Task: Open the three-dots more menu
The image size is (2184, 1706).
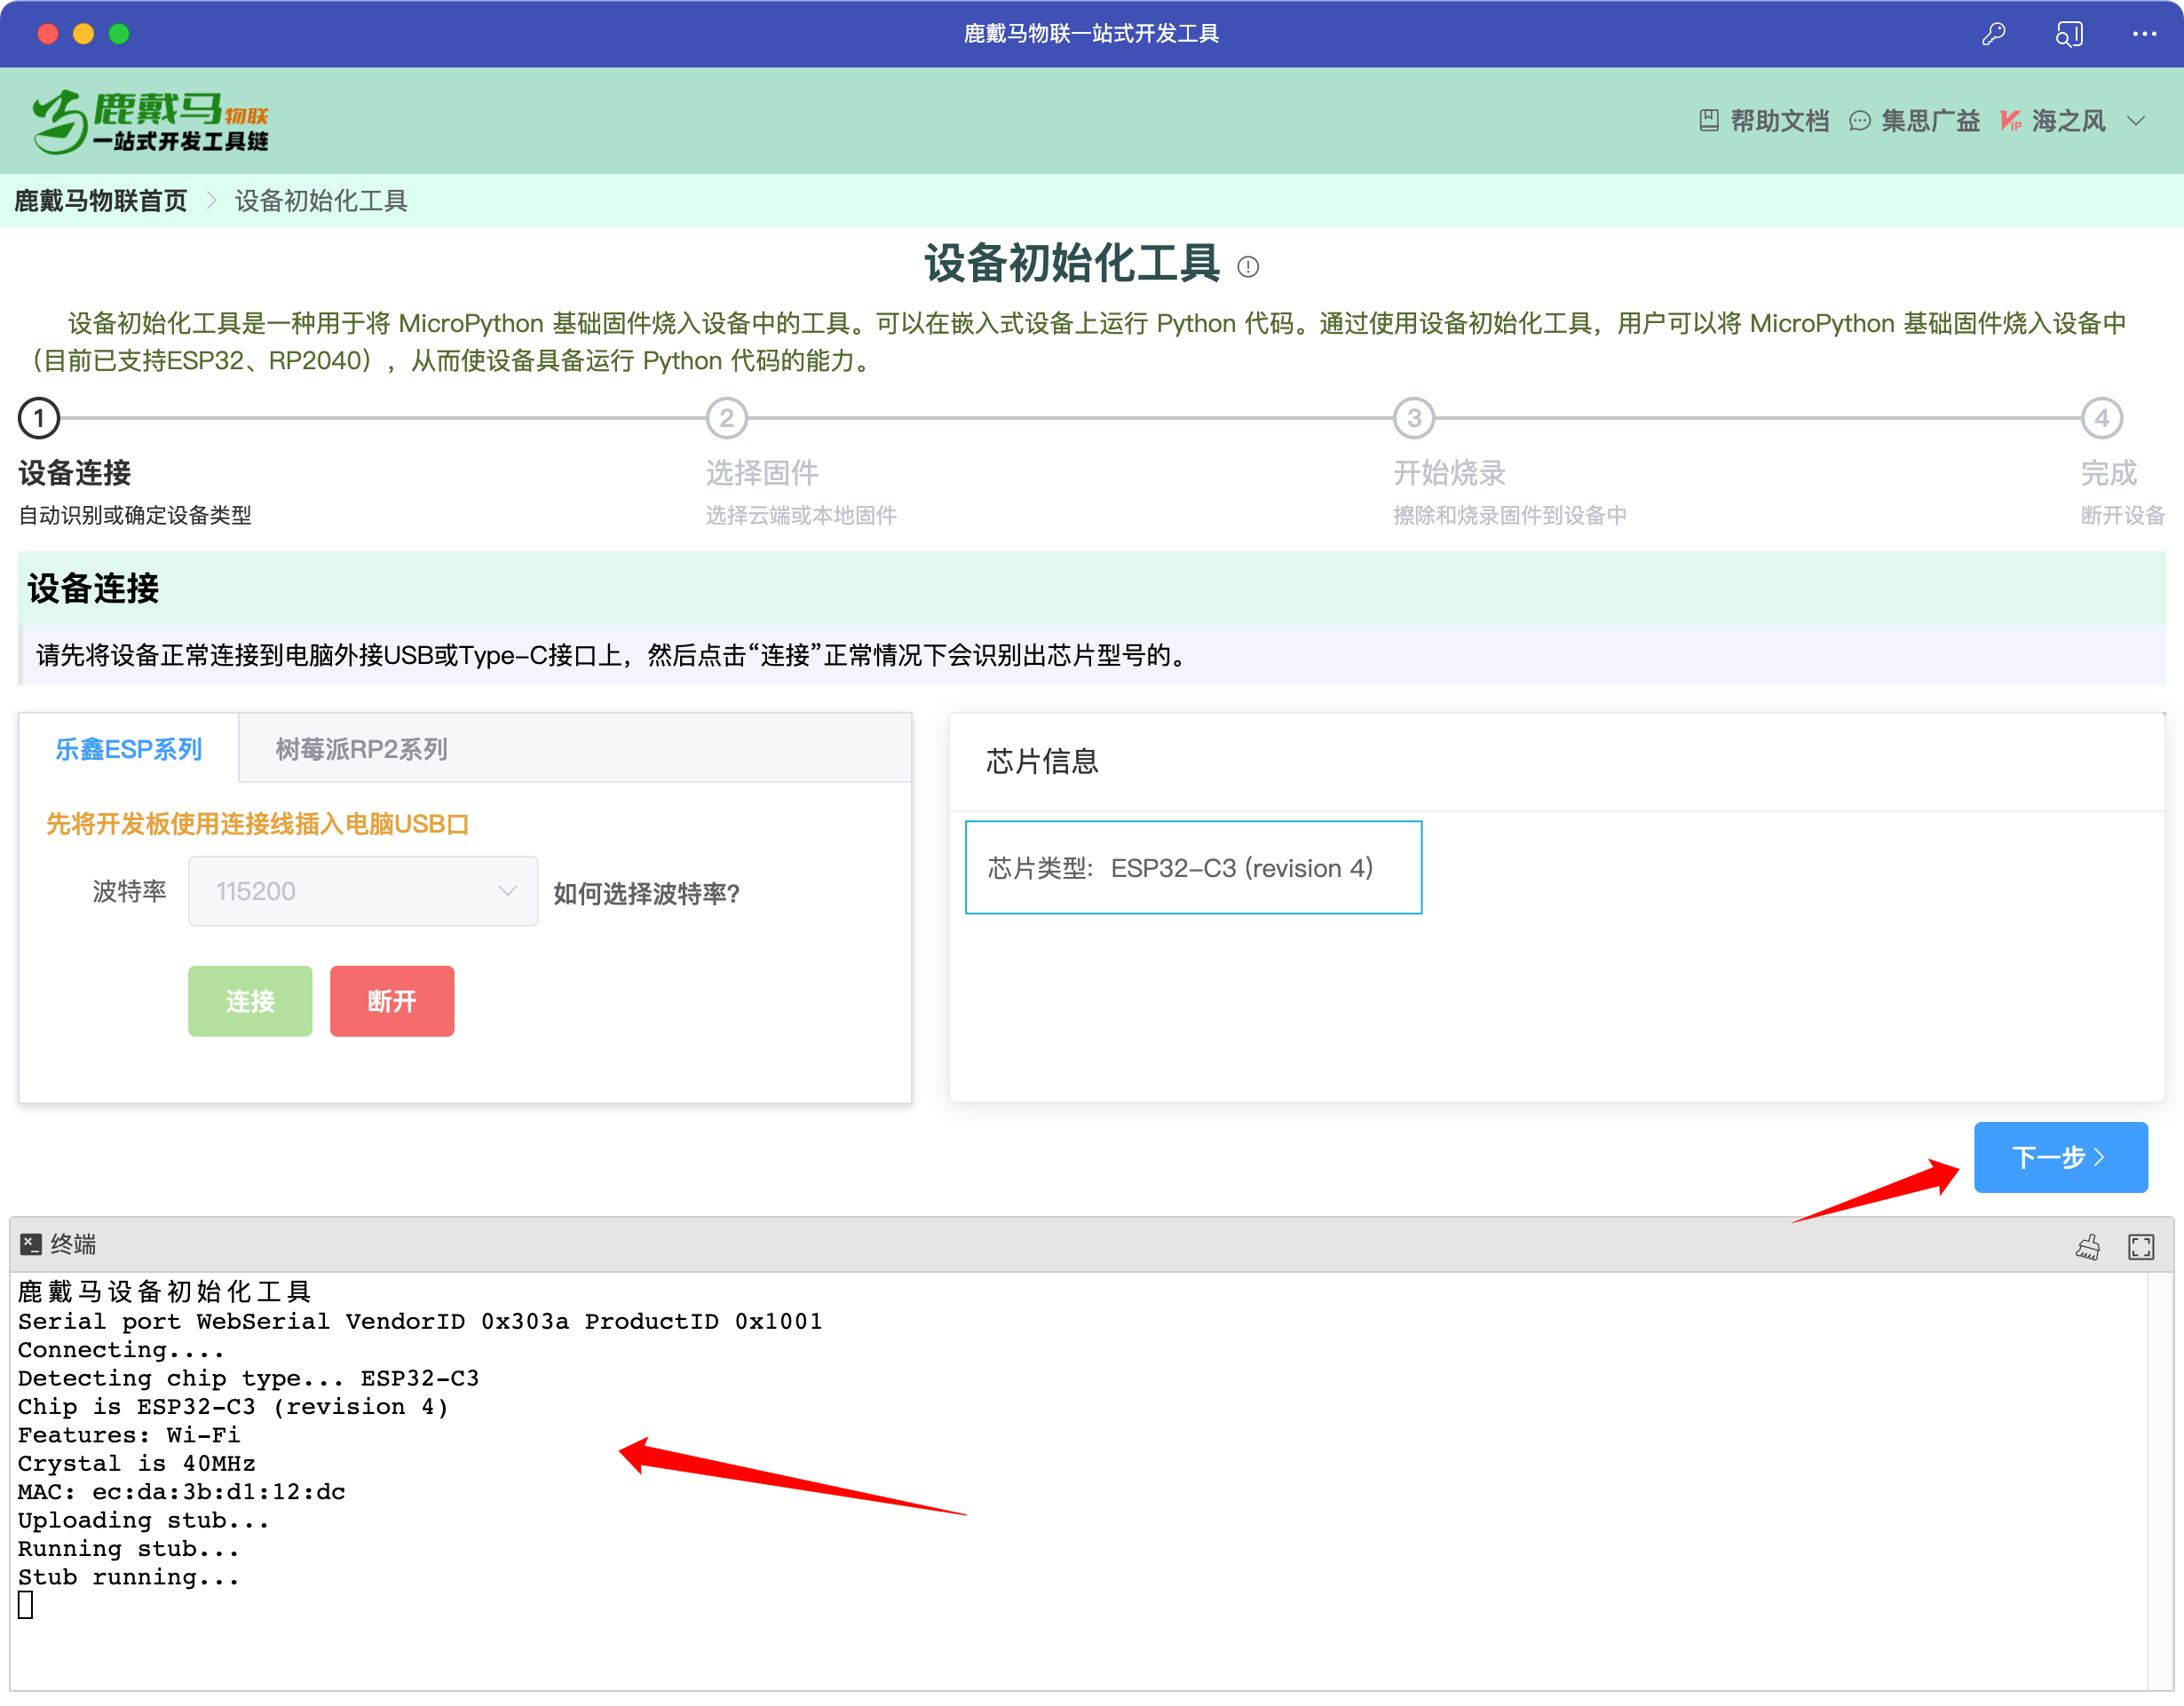Action: (x=2144, y=34)
